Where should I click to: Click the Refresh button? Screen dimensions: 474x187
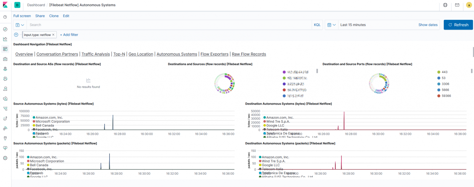pos(458,25)
